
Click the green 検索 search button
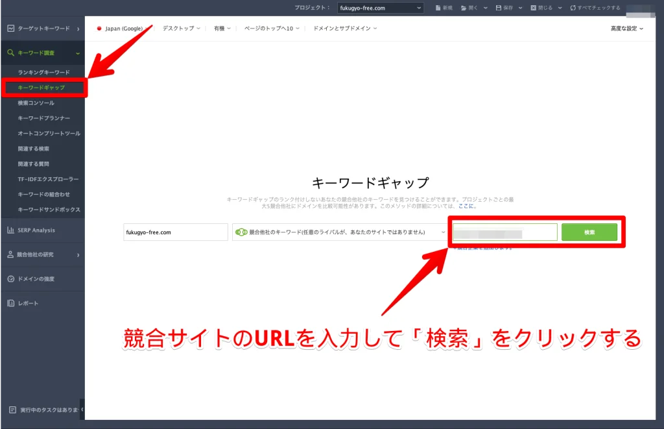pos(589,232)
